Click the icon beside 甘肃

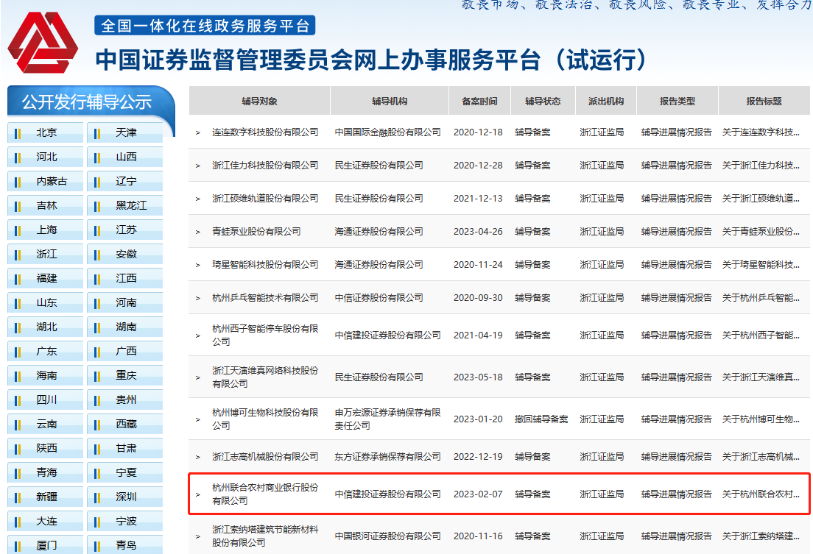[97, 449]
